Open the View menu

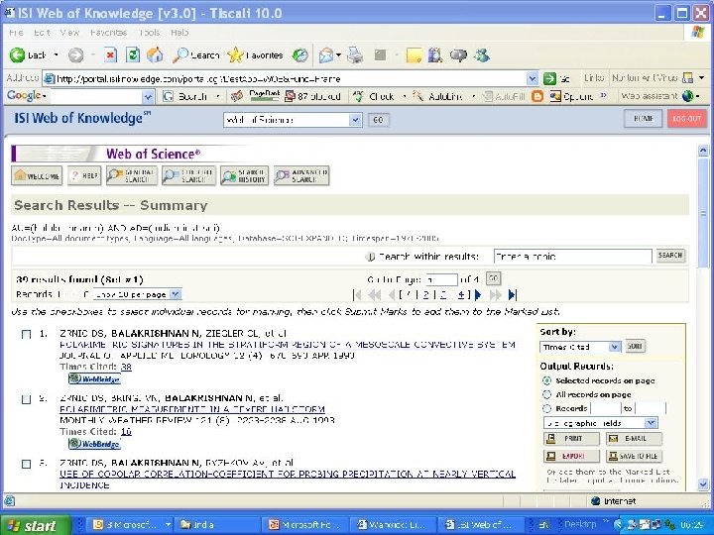click(x=69, y=33)
